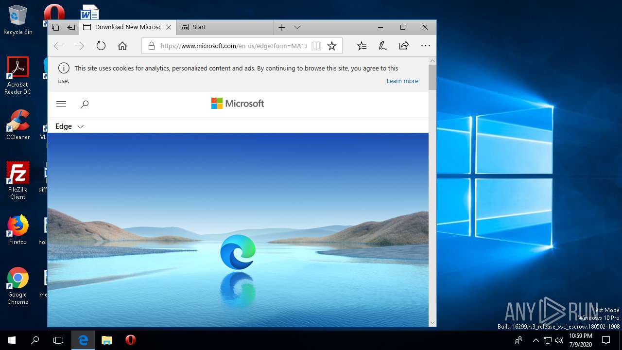
Task: Click the scrollbar down arrow
Action: tap(432, 322)
